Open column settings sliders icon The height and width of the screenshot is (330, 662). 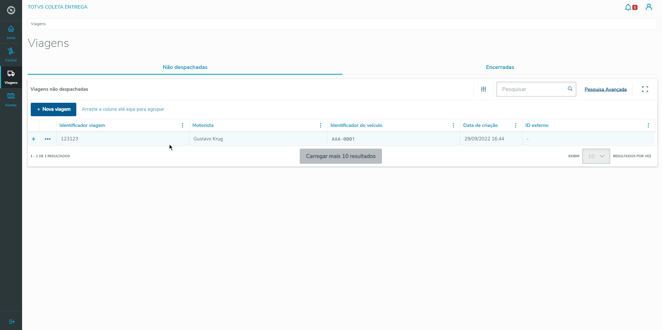(x=483, y=89)
